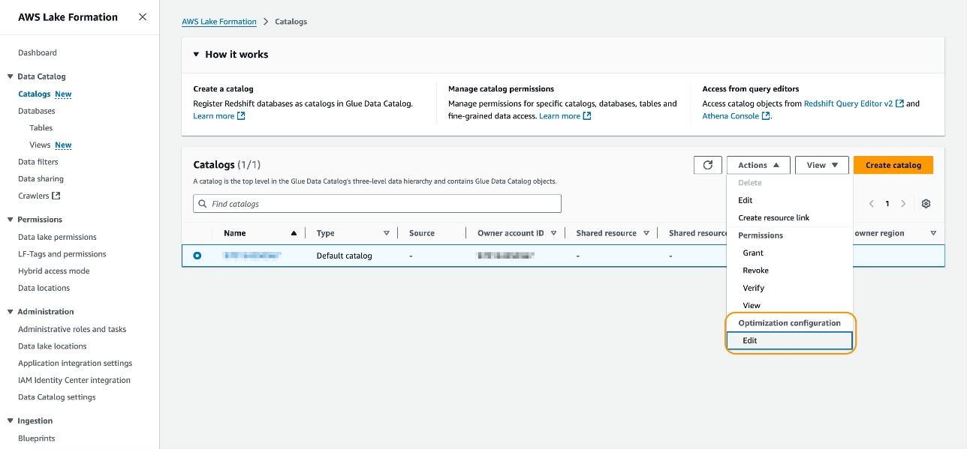This screenshot has width=967, height=449.
Task: Choose Edit under Optimization configuration
Action: [788, 340]
